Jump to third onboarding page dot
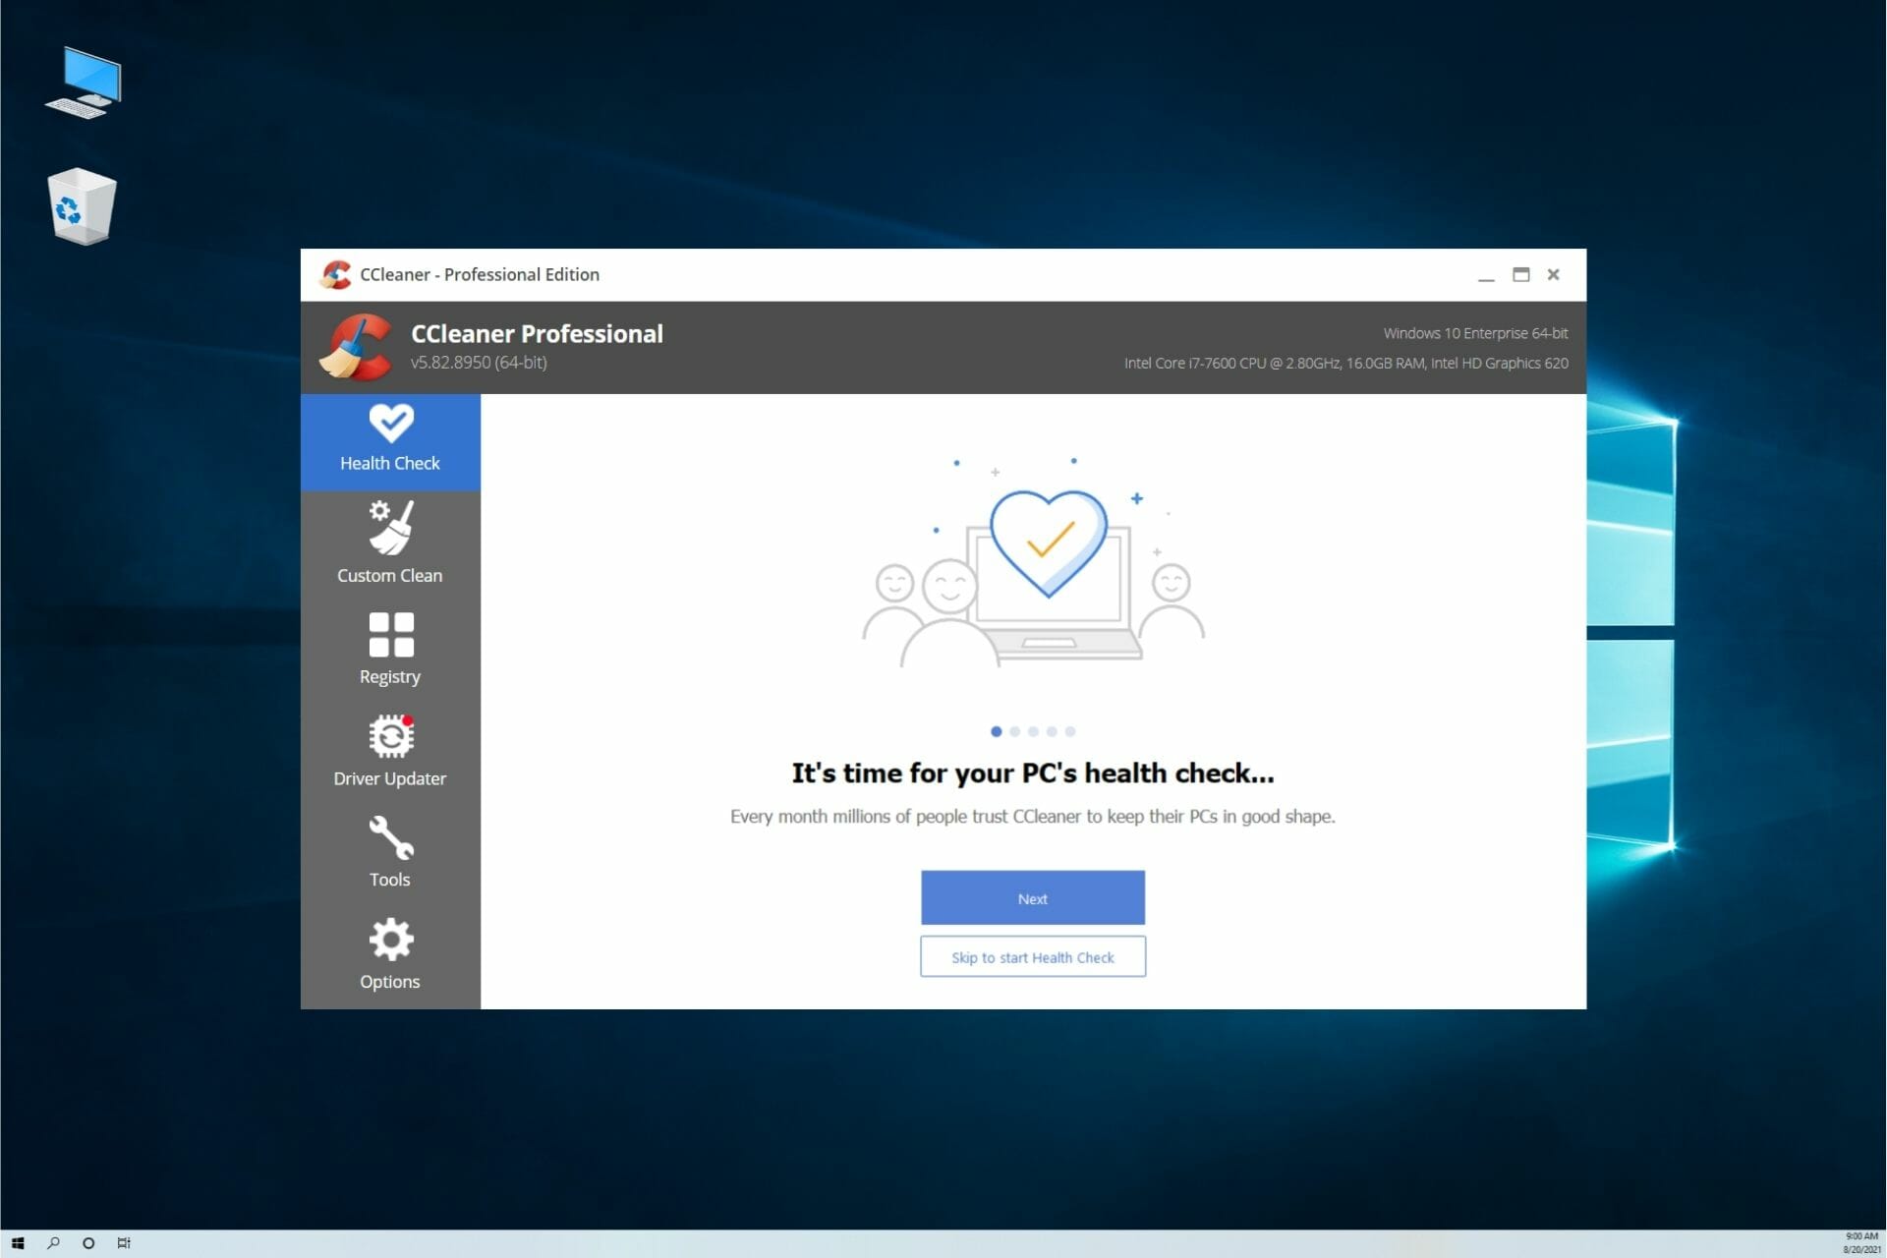 pyautogui.click(x=1033, y=731)
